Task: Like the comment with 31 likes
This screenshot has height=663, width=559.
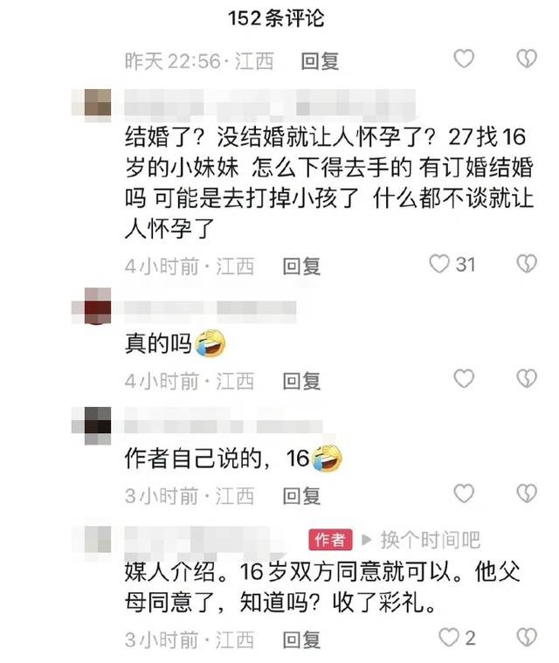Action: coord(439,265)
